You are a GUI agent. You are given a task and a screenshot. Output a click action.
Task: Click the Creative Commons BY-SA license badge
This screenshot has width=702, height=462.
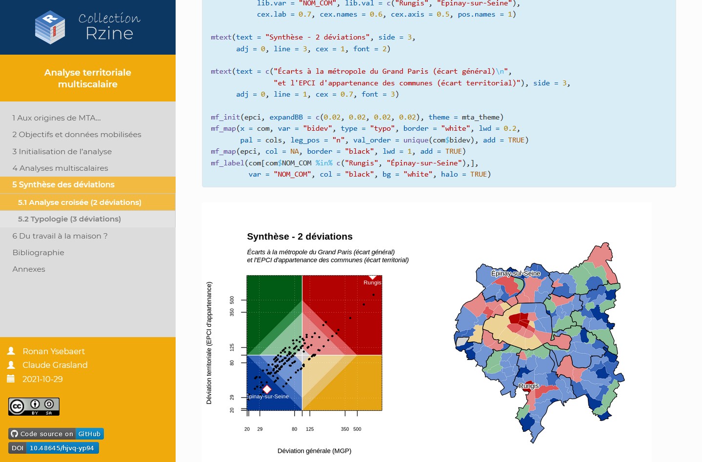34,406
